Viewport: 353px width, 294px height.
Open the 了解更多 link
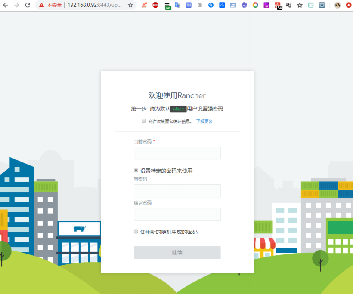[204, 121]
